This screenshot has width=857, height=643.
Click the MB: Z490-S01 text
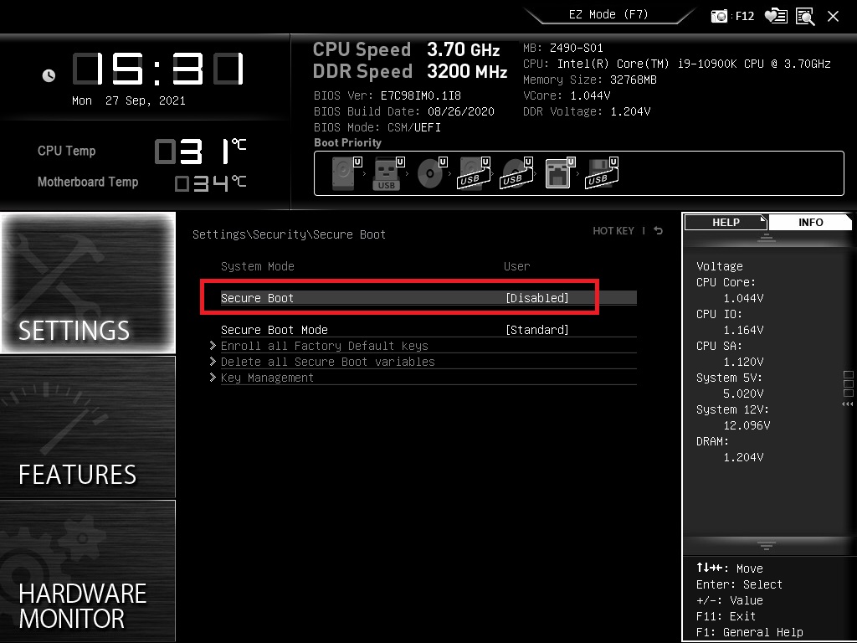pyautogui.click(x=563, y=48)
